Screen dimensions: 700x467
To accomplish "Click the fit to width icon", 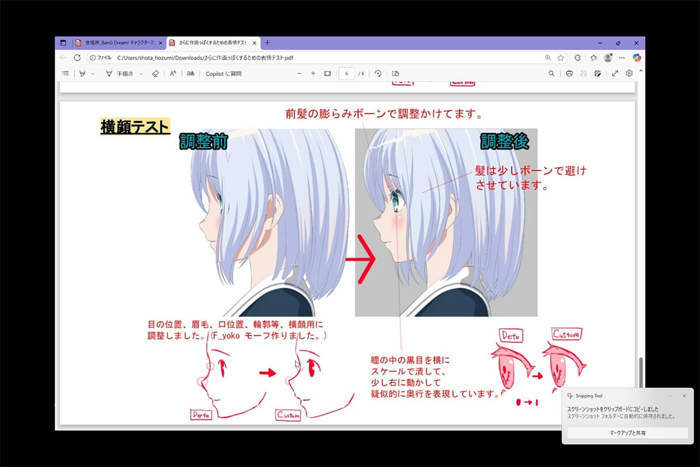I will [327, 74].
